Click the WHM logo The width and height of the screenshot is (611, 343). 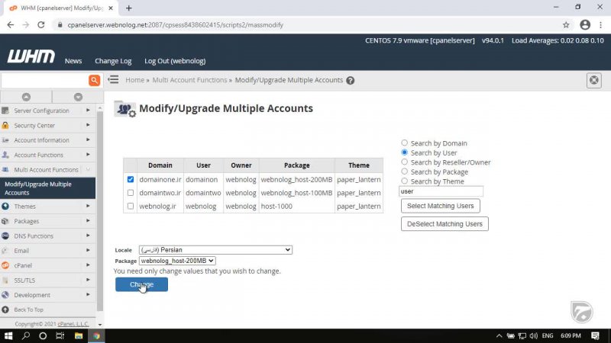pos(31,56)
